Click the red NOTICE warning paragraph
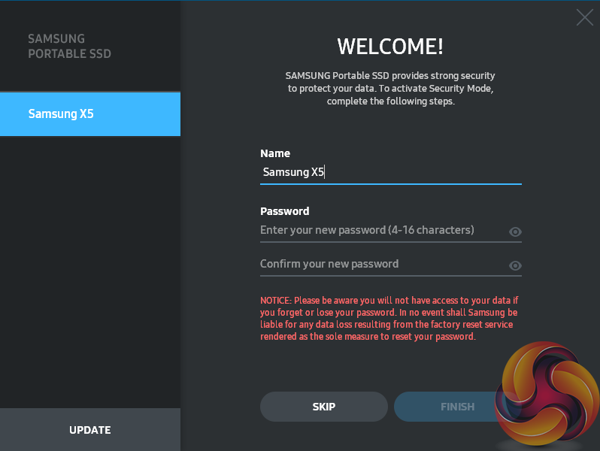Viewport: 600px width, 451px height. pyautogui.click(x=389, y=319)
